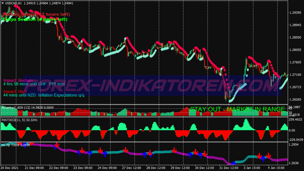Click the CHF: PPI m/m countdown text
Image resolution: width=304 pixels, height=171 pixels.
pos(34,84)
